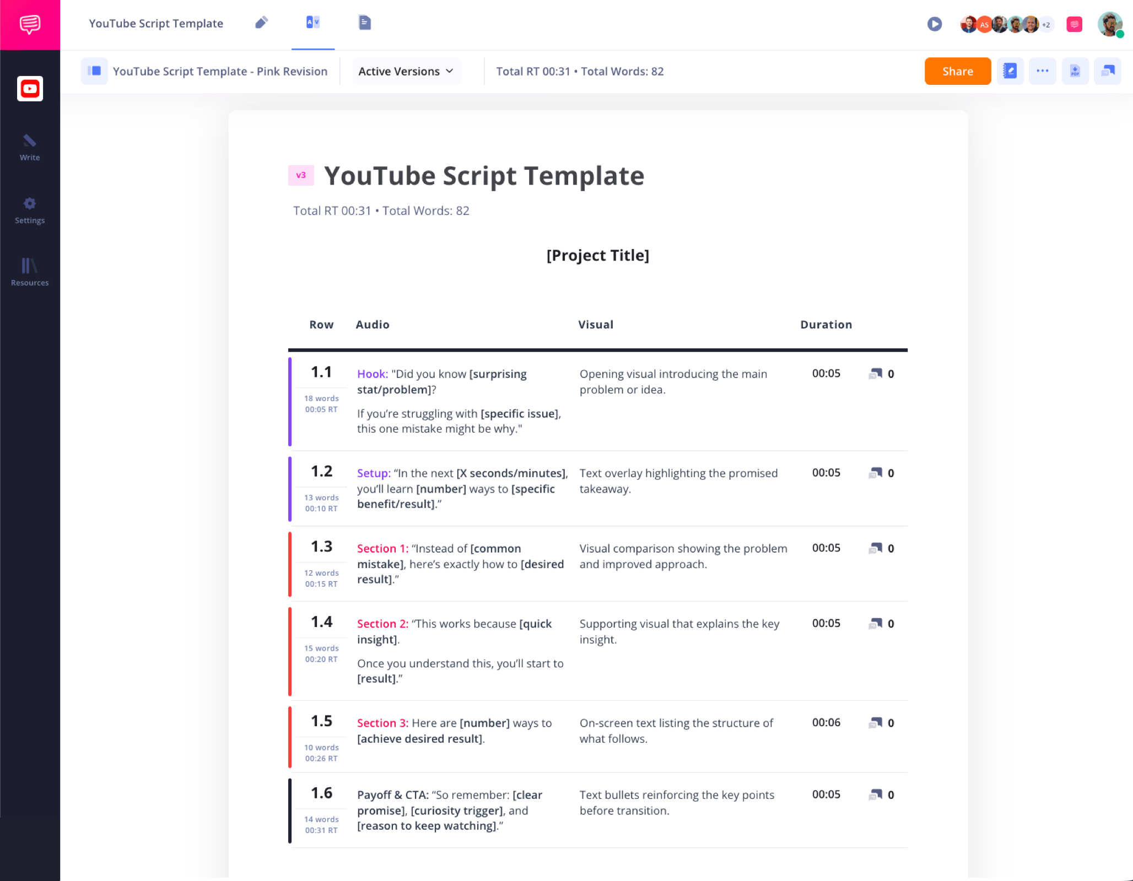Open the notebook notes icon beside Share
Image resolution: width=1133 pixels, height=881 pixels.
(1010, 71)
